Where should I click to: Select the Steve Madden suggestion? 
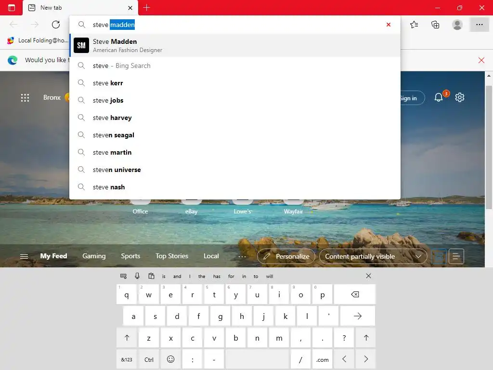tap(235, 45)
